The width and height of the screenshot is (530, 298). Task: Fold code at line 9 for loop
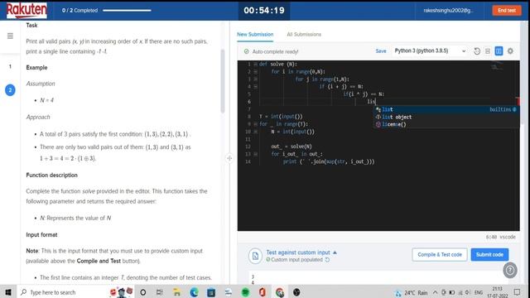[x=256, y=124]
